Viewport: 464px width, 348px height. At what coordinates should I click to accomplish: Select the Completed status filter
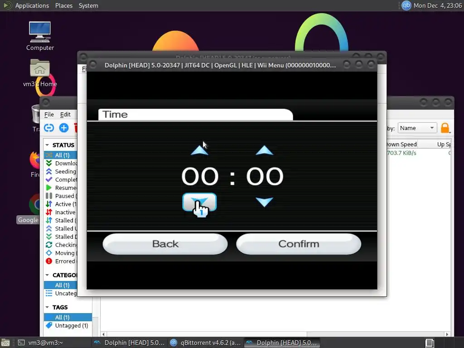tap(61, 179)
